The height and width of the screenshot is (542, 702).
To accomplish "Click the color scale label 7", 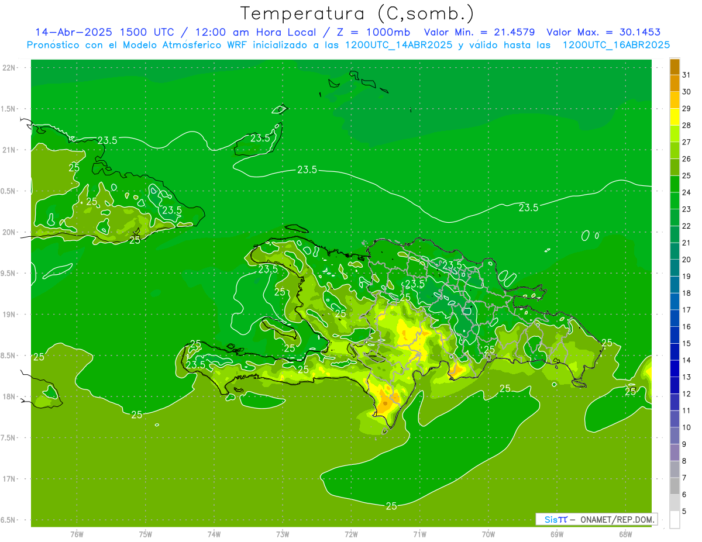I will 684,478.
